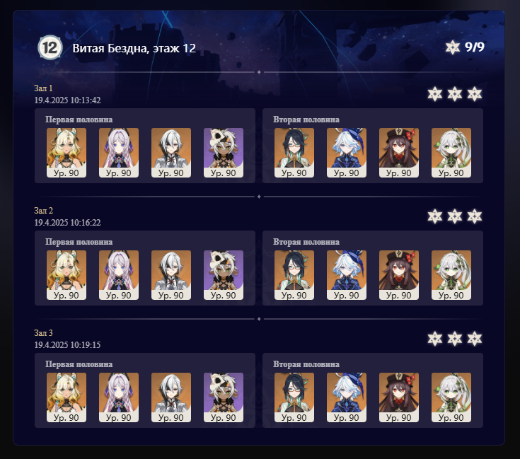Click blue-hat character in Зал 2 second half
This screenshot has height=459, width=520.
coord(347,275)
